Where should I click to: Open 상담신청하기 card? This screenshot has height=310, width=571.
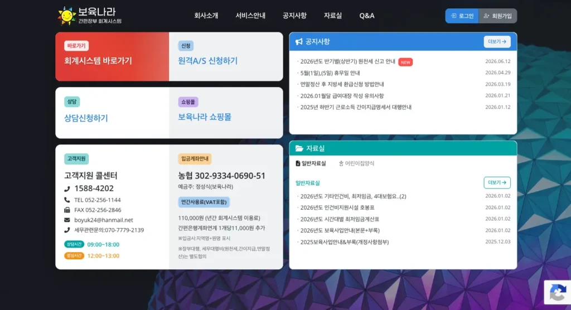click(112, 113)
